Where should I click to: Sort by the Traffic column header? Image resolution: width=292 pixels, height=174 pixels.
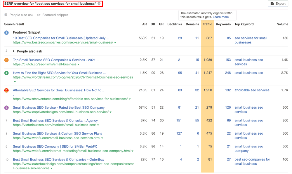207,24
